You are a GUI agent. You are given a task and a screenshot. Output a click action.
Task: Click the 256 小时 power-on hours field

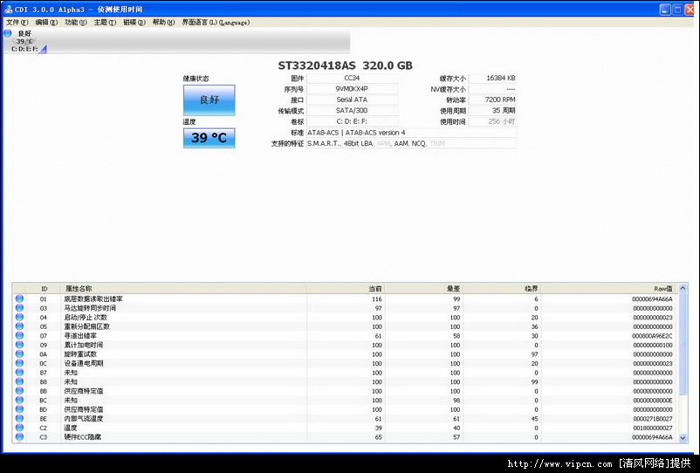pos(493,121)
